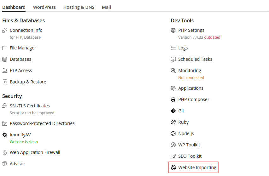Go to the Hosting & DNS tab
The height and width of the screenshot is (176, 269).
click(x=79, y=7)
